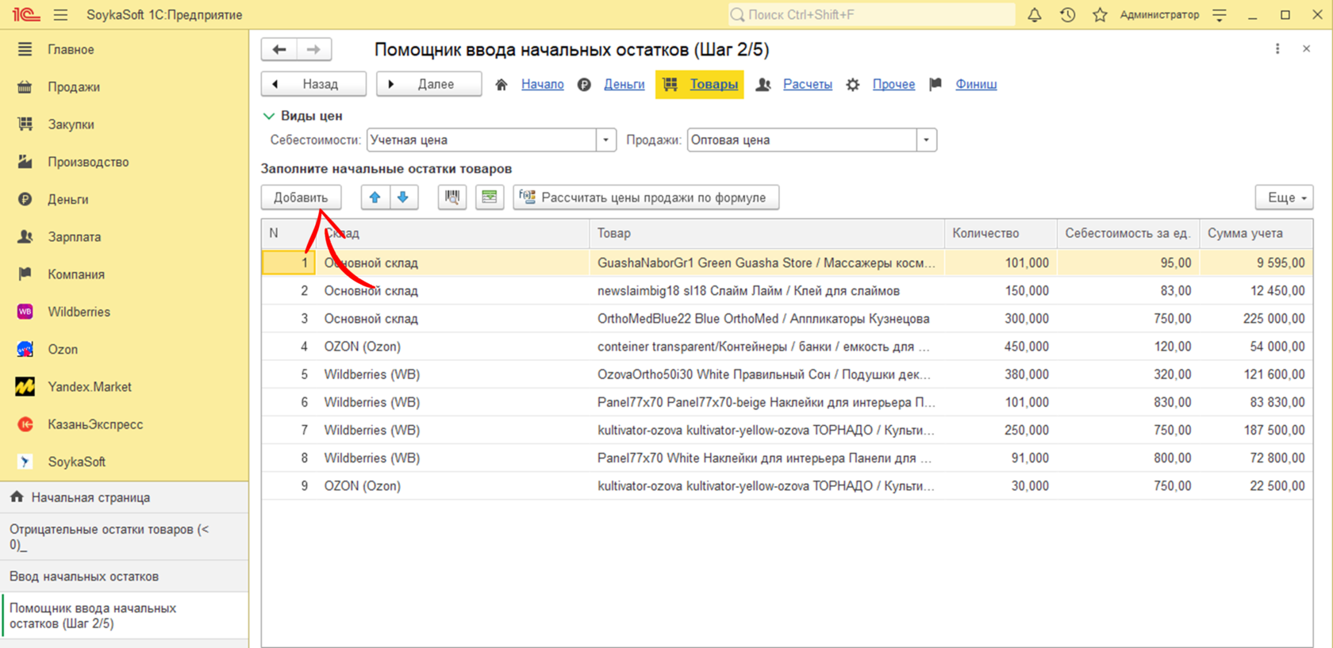
Task: Collapse the Виды цен group
Action: [x=269, y=116]
